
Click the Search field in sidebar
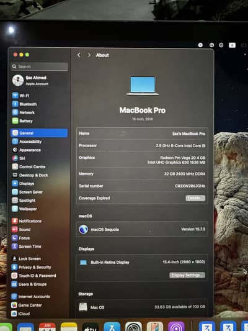[x=39, y=66]
